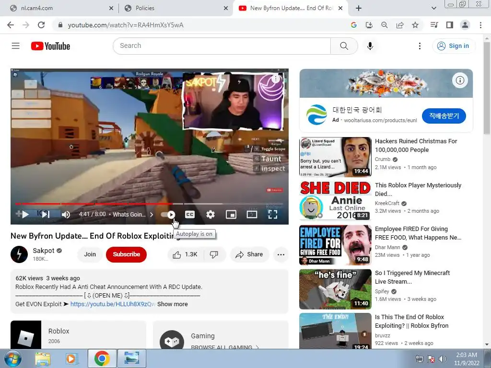
Task: Skip to next video
Action: point(46,214)
